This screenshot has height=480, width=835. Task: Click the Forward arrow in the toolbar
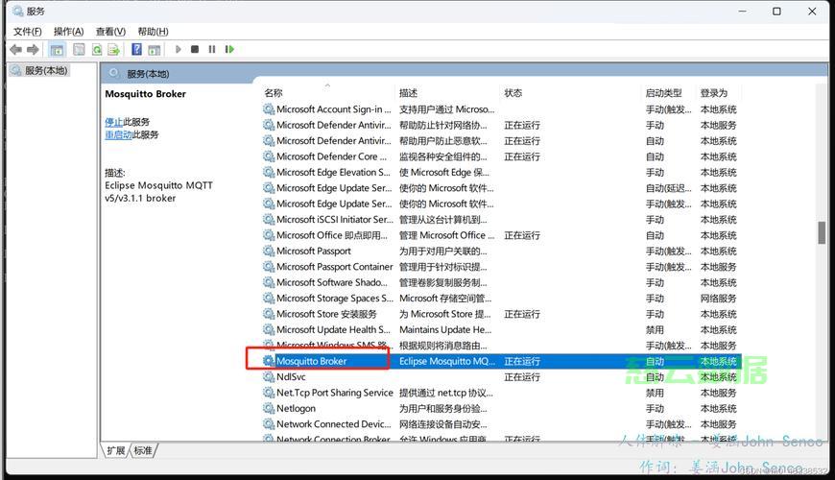tap(33, 49)
